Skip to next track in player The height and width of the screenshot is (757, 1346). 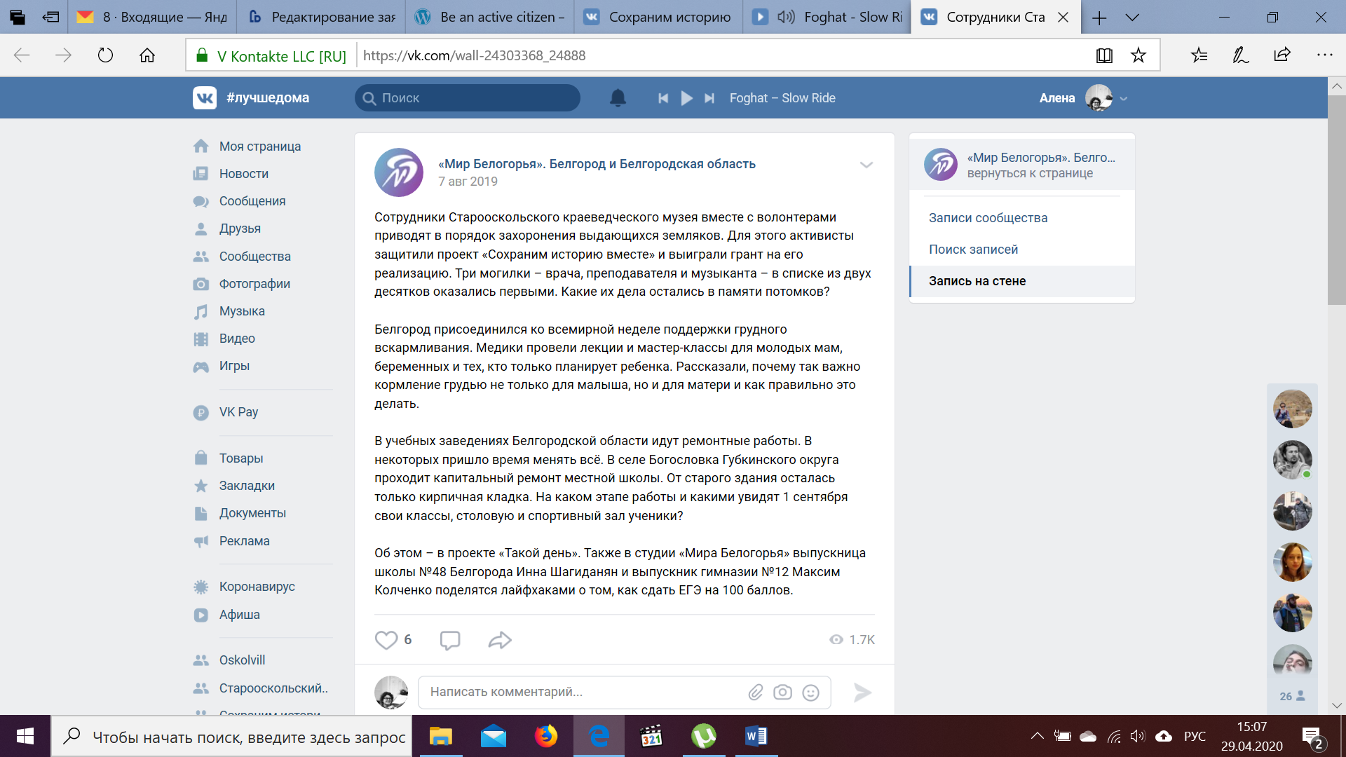point(709,98)
